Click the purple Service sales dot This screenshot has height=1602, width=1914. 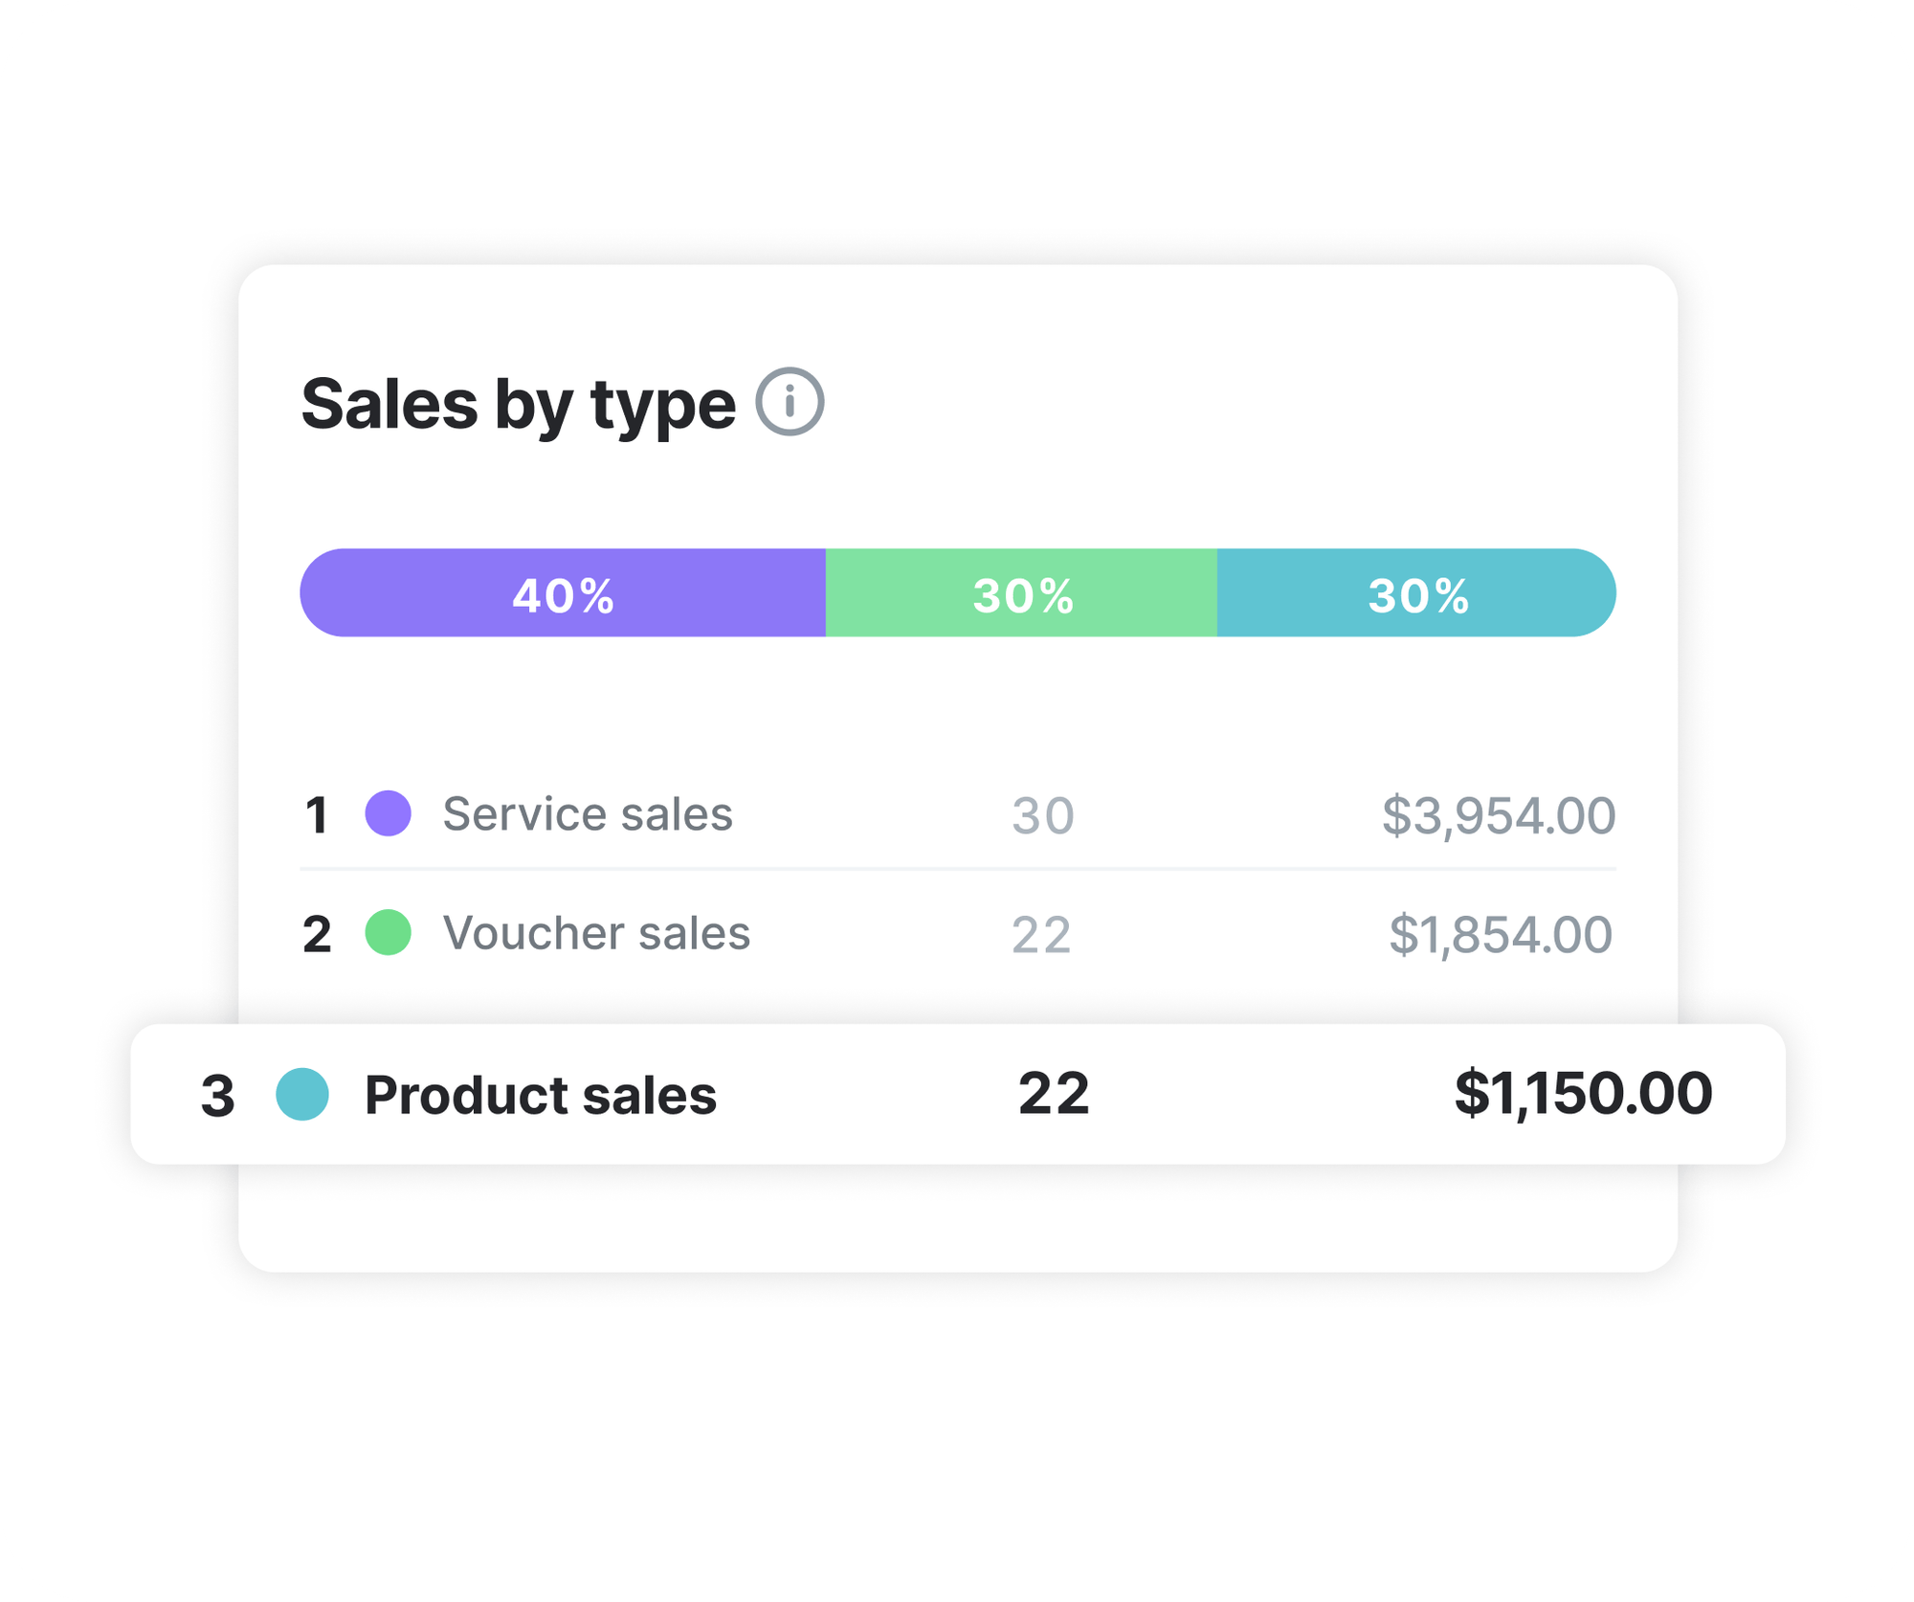click(x=389, y=813)
